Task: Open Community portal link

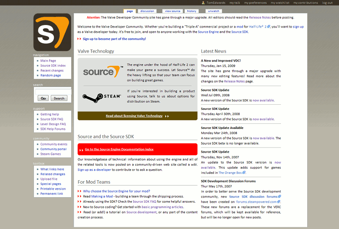Action: pos(53,149)
